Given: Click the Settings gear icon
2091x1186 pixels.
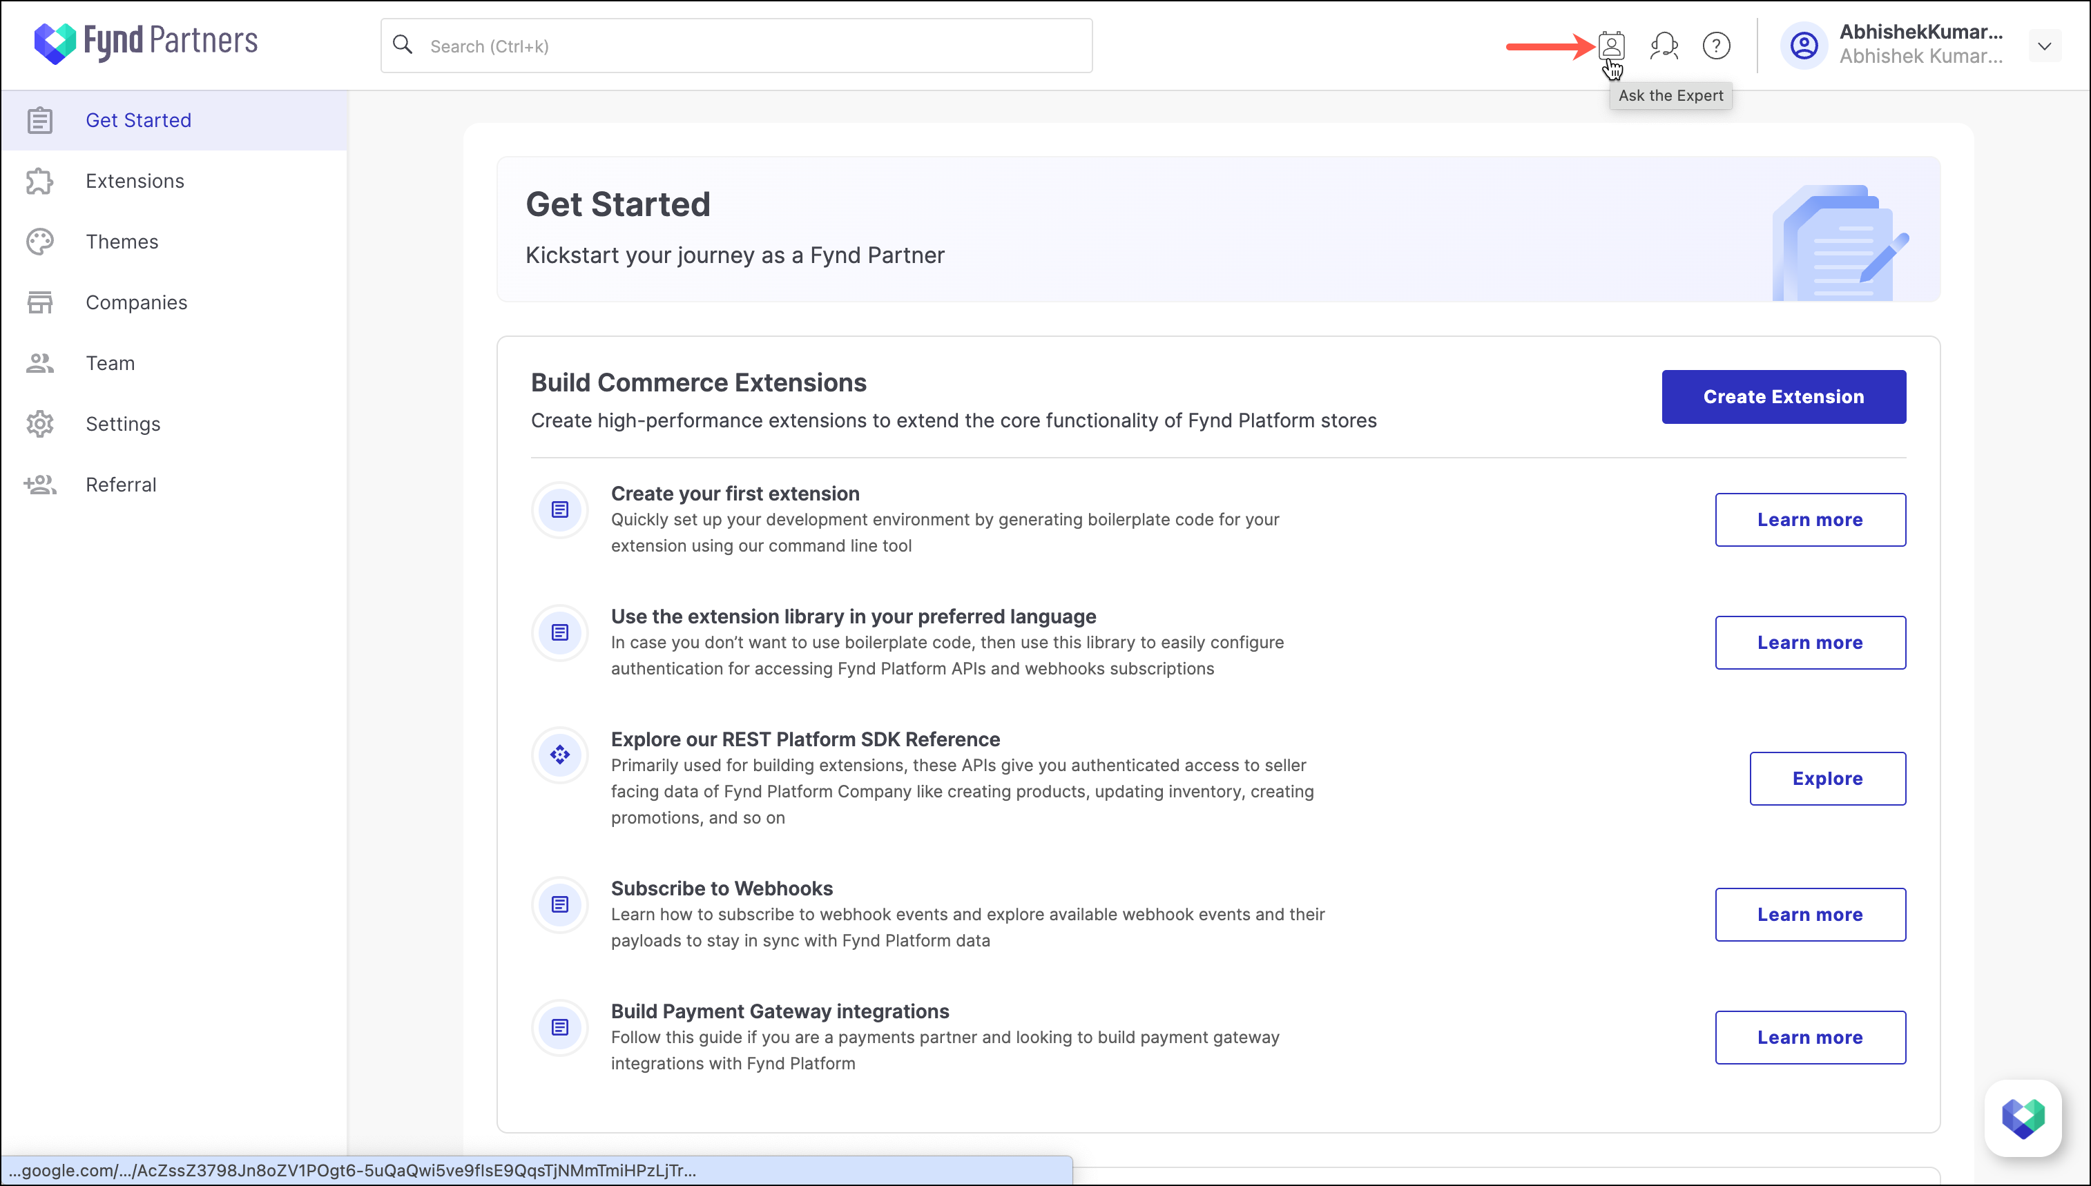Looking at the screenshot, I should (39, 424).
